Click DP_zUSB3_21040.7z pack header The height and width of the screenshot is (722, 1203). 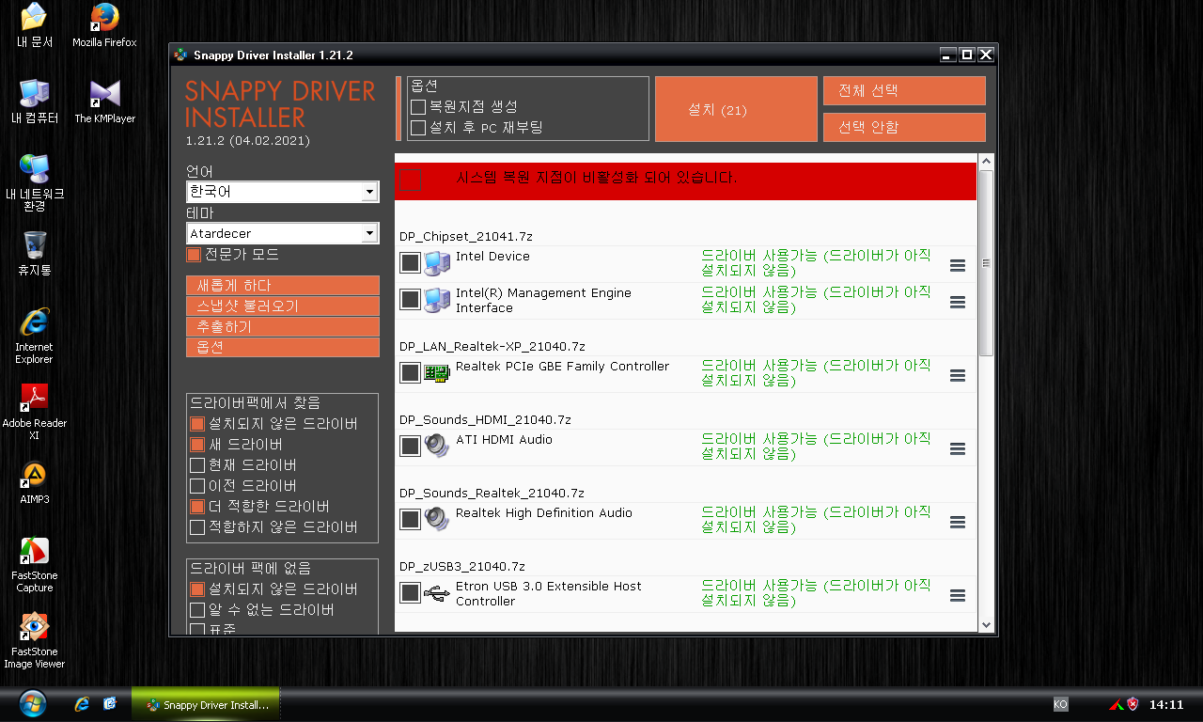point(461,567)
